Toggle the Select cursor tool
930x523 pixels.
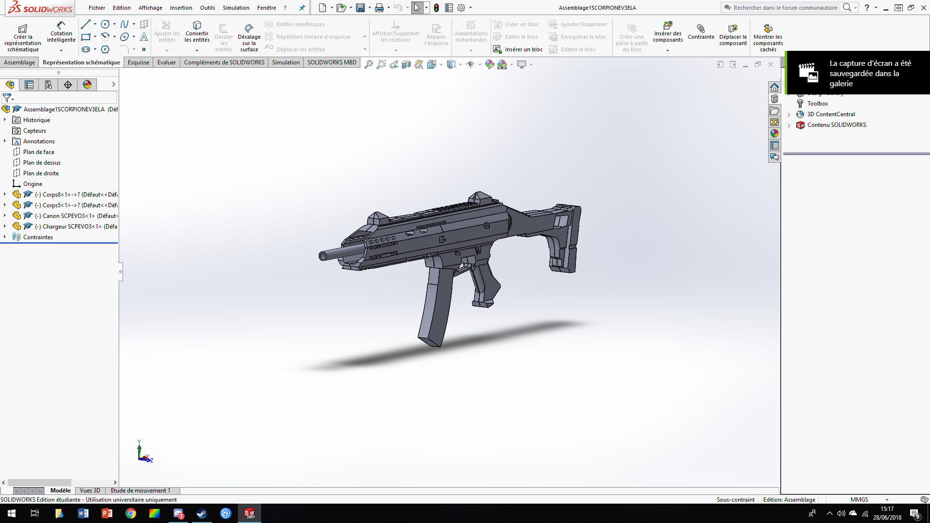(x=417, y=8)
